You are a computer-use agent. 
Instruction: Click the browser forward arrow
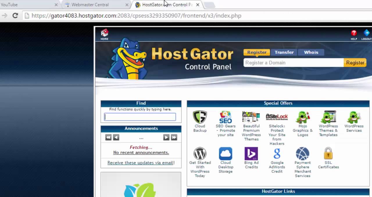pyautogui.click(x=4, y=16)
